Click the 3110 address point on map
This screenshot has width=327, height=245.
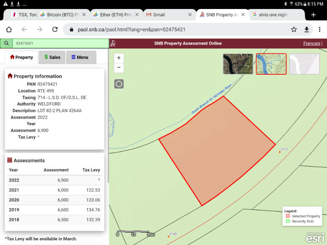[280, 152]
